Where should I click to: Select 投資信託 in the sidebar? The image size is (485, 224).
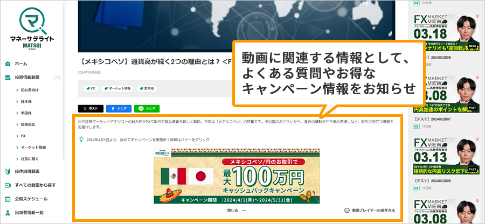tap(28, 124)
